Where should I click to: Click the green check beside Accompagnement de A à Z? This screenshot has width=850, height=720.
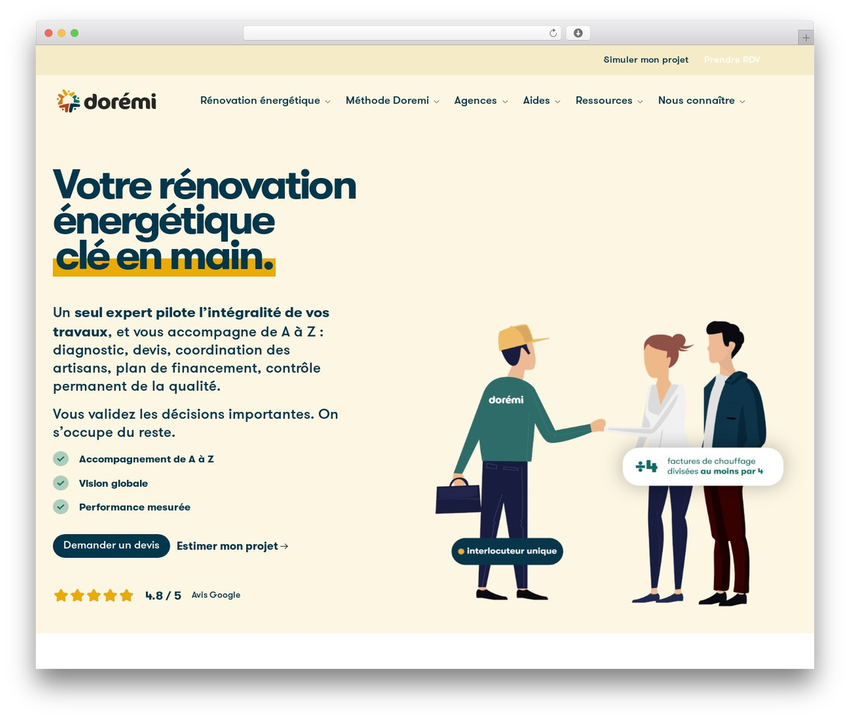coord(61,458)
